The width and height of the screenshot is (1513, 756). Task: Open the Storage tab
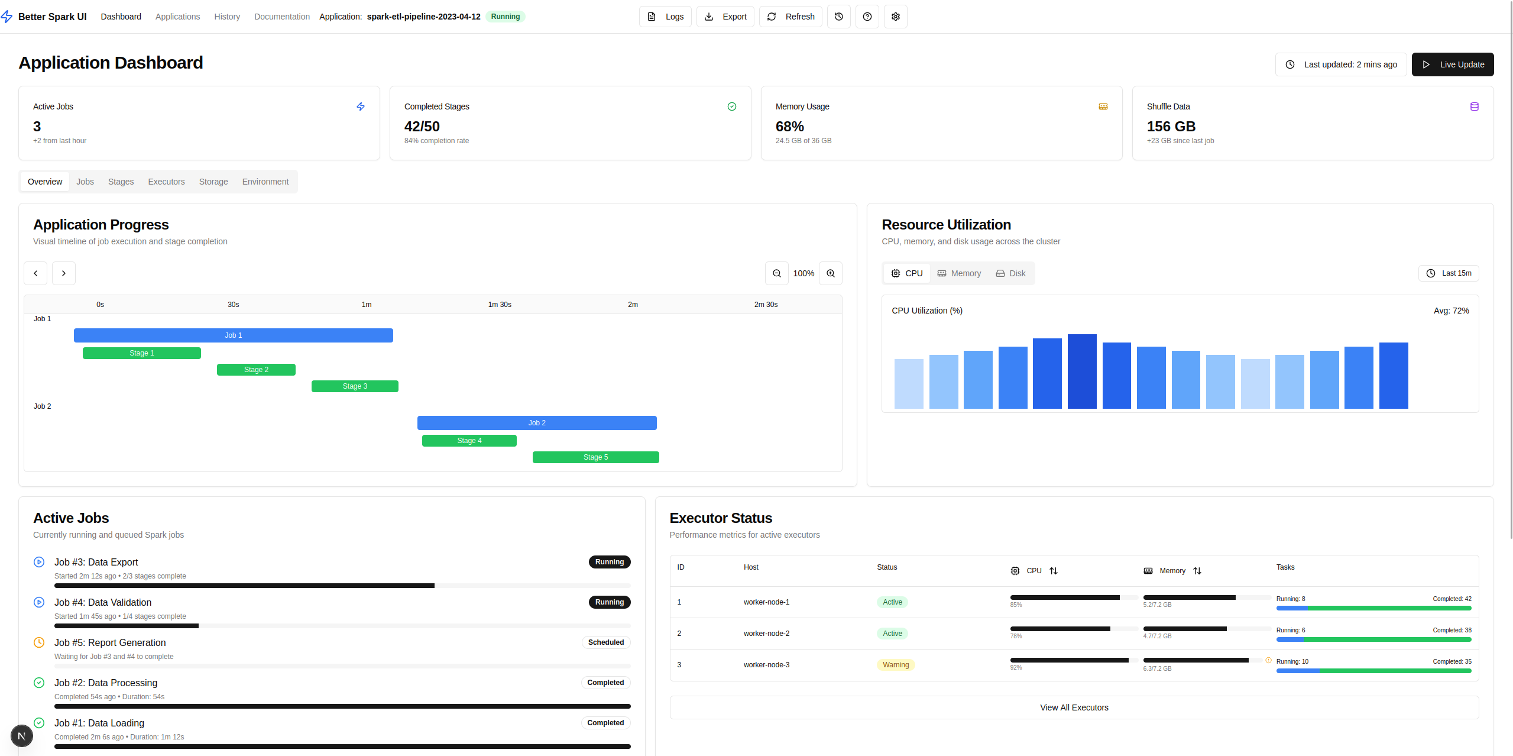213,182
